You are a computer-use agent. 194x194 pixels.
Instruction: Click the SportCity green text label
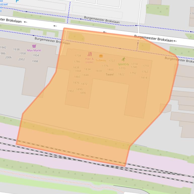point(123,64)
